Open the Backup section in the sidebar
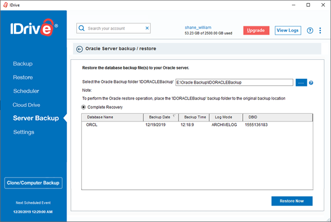Image resolution: width=331 pixels, height=222 pixels. tap(23, 64)
